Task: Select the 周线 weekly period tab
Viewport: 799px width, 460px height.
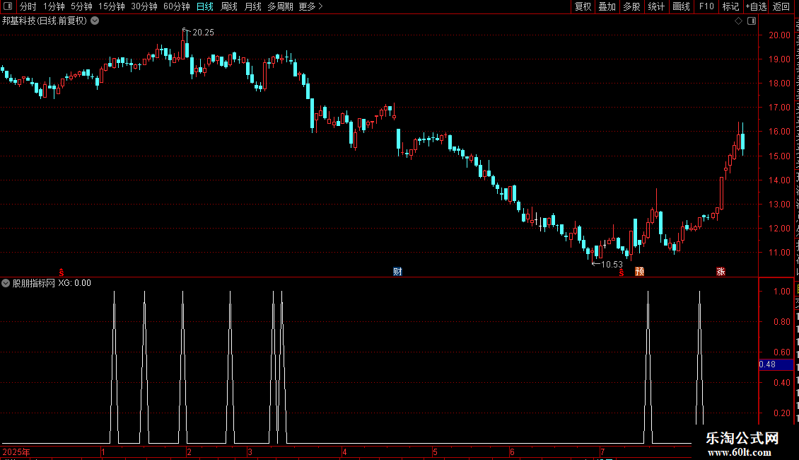Action: coord(229,6)
